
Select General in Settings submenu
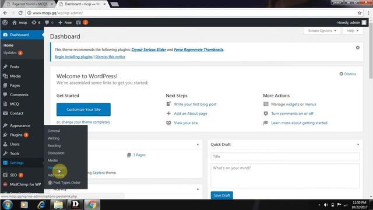click(x=54, y=131)
